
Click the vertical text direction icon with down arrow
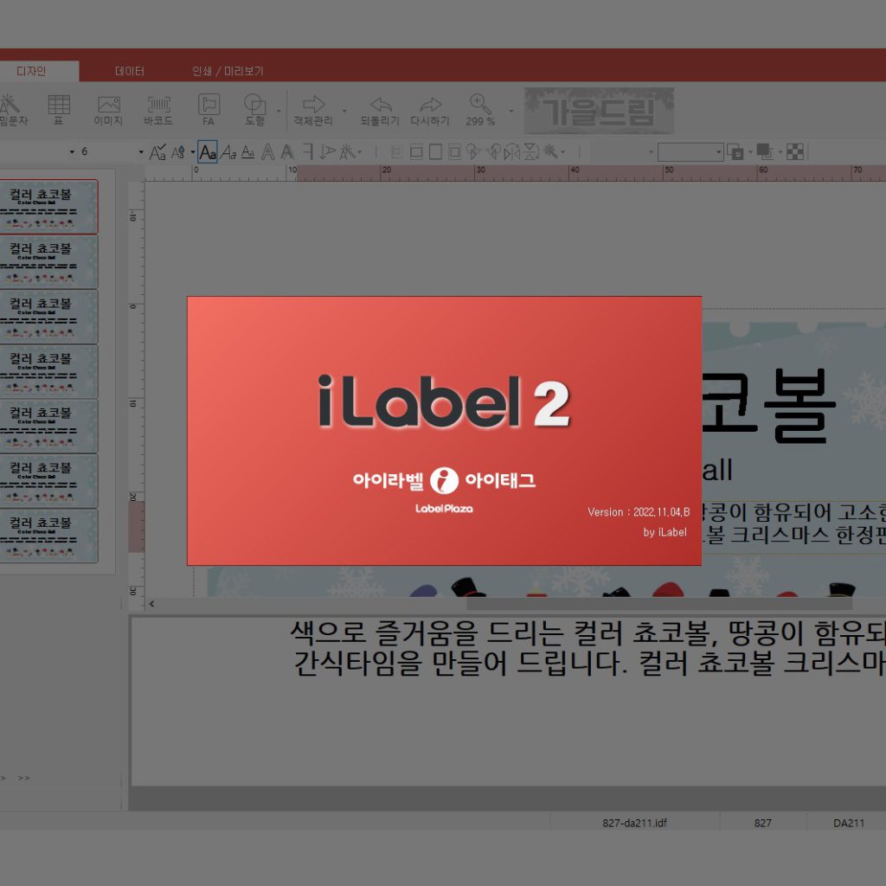pos(327,152)
